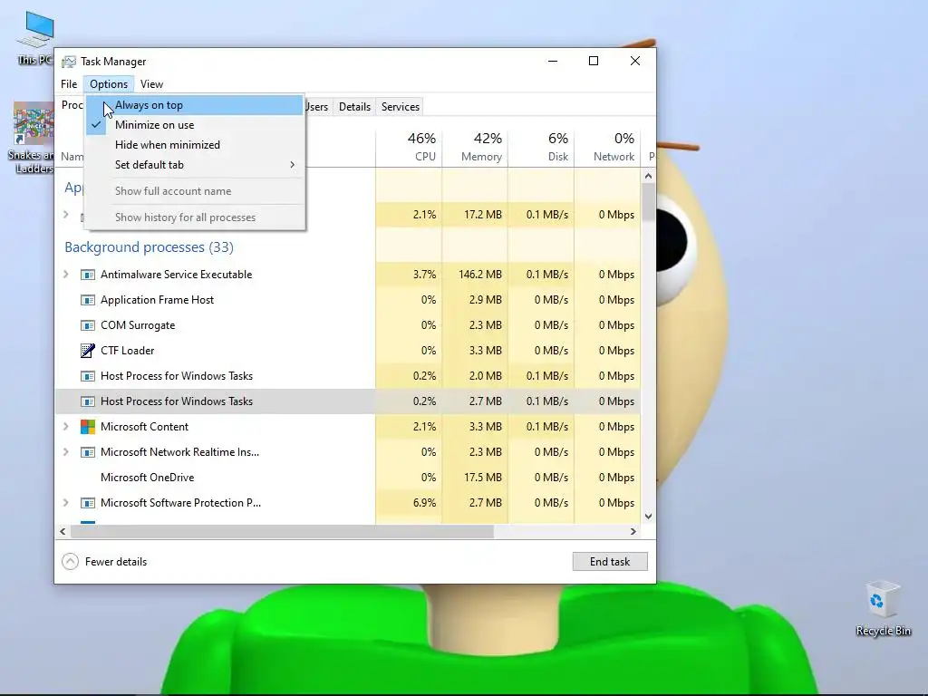
Task: Sort by Network column header
Action: 608,147
